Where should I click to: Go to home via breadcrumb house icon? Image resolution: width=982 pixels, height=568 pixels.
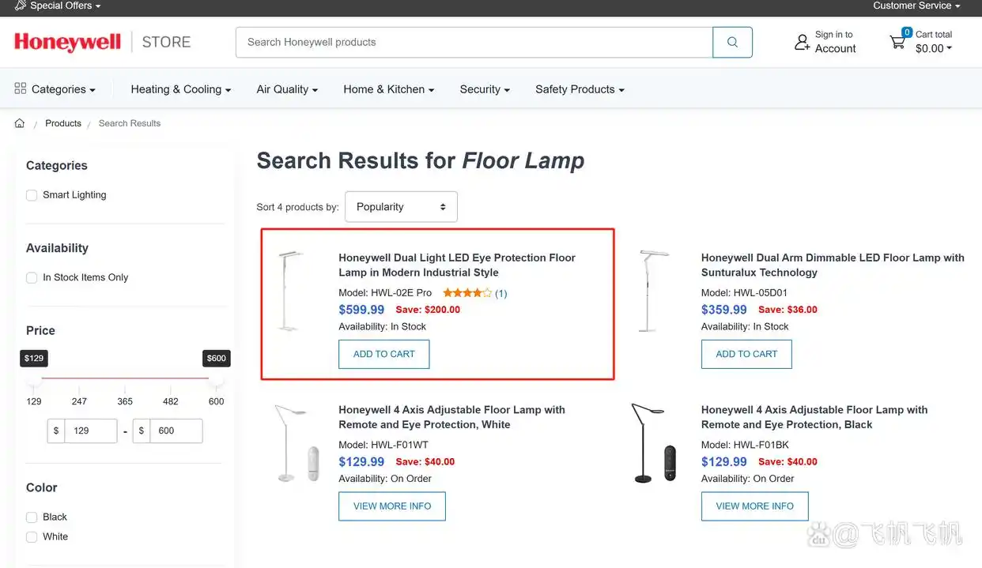20,123
